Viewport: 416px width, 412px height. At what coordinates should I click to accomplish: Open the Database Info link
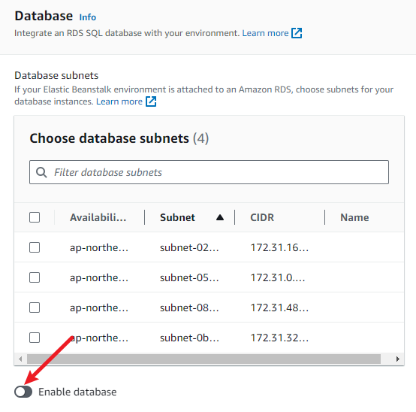point(88,17)
